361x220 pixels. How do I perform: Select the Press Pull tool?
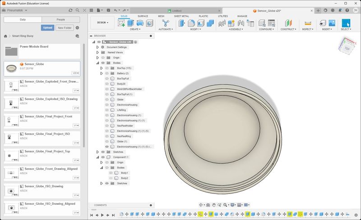coord(181,23)
